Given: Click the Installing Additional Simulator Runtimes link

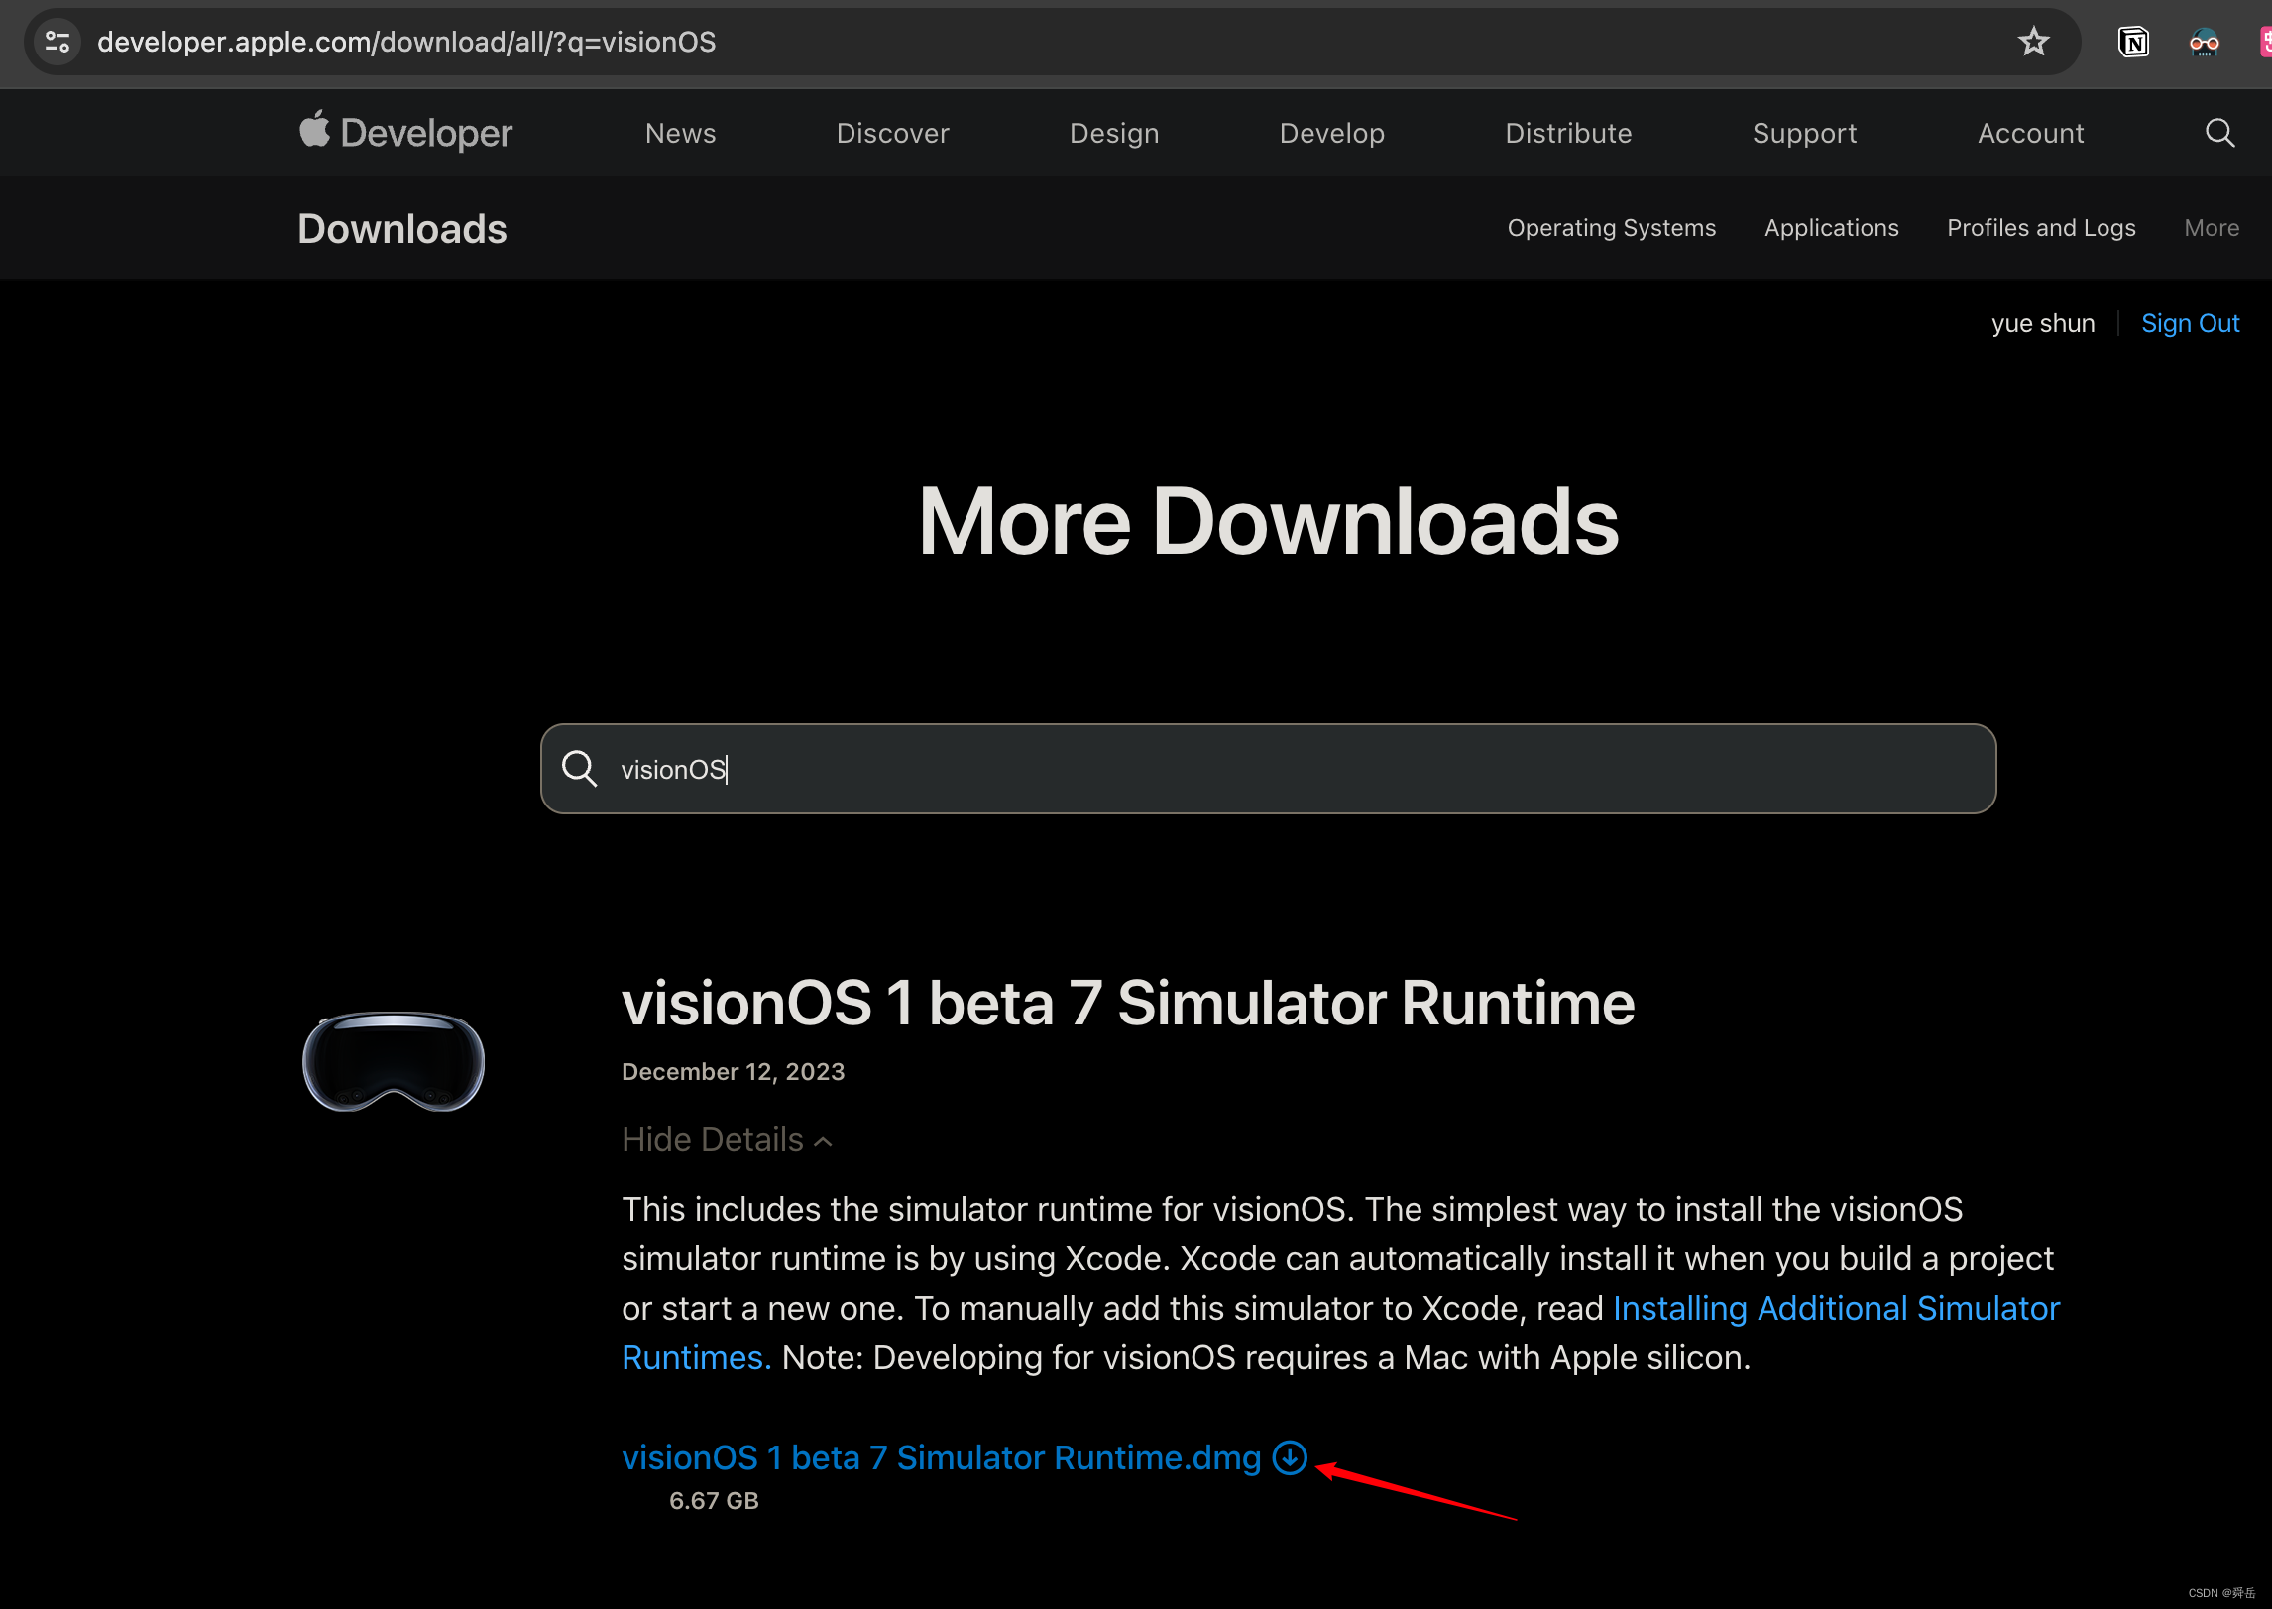Looking at the screenshot, I should click(1830, 1308).
